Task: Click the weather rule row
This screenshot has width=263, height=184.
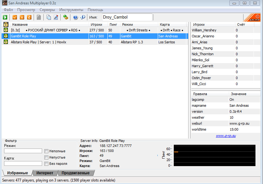Action: coord(226,117)
